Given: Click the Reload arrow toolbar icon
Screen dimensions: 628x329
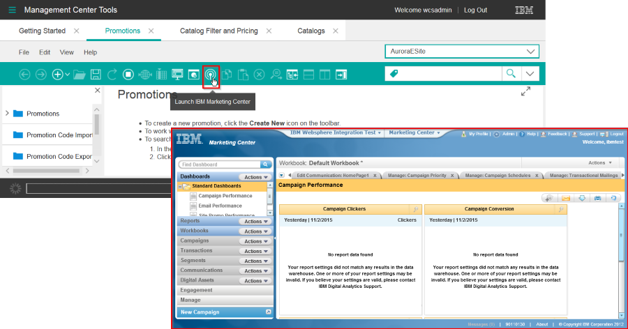Looking at the screenshot, I should coord(112,75).
